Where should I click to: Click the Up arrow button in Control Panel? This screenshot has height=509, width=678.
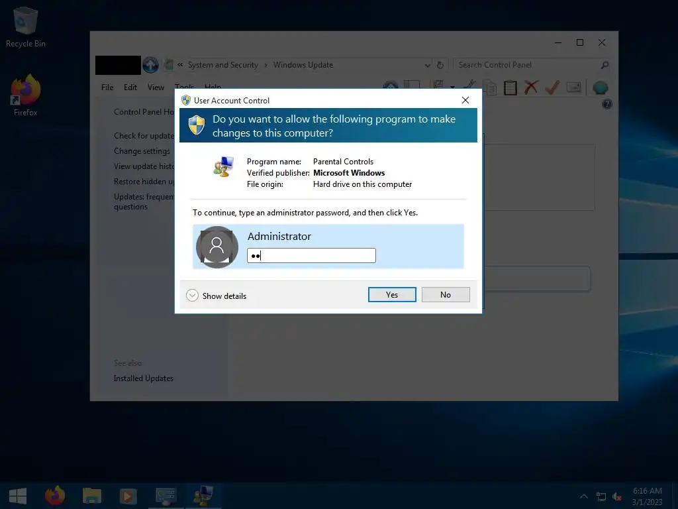(x=150, y=65)
